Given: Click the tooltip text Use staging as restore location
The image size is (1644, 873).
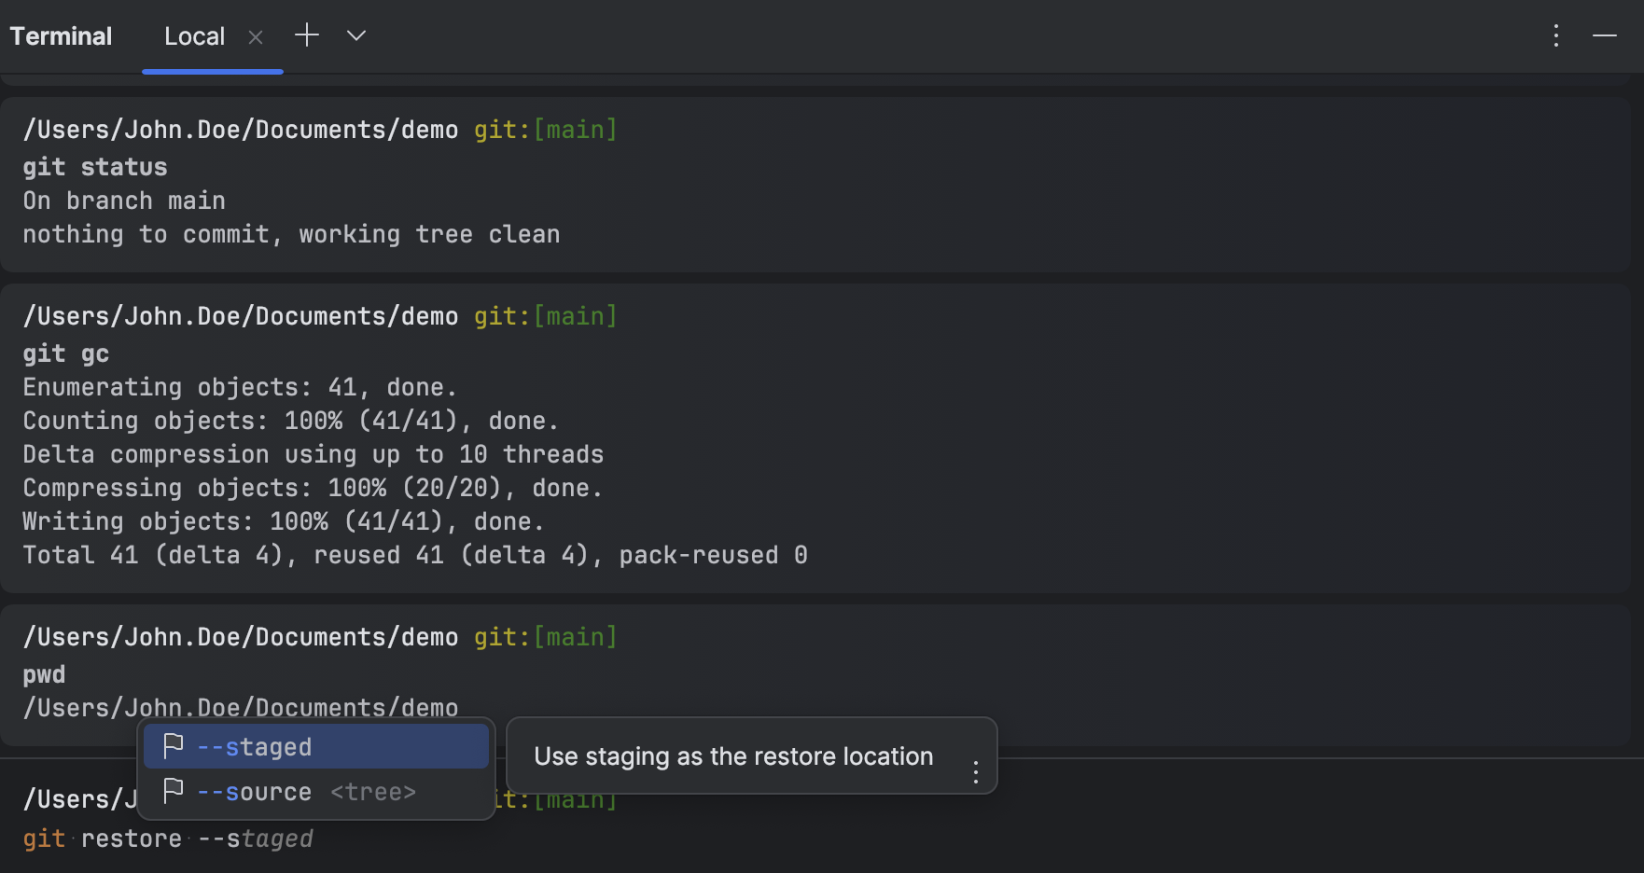Looking at the screenshot, I should click(x=732, y=755).
